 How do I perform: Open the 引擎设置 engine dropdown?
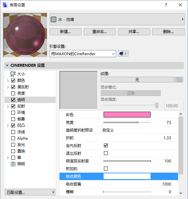point(82,54)
